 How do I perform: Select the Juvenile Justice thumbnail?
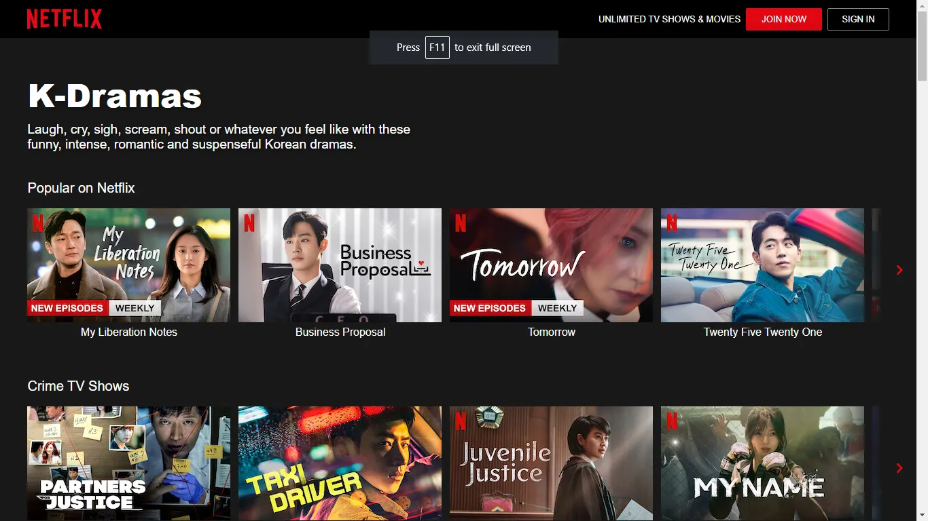[551, 463]
